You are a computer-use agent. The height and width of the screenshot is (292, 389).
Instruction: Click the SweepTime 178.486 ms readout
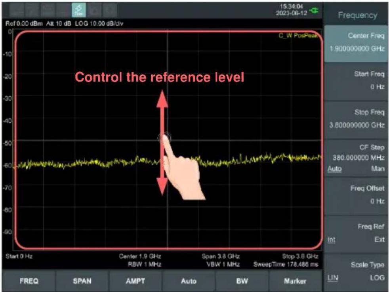[x=286, y=264]
